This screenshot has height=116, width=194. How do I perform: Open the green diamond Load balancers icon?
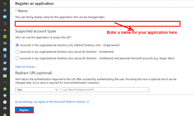pyautogui.click(x=5, y=89)
